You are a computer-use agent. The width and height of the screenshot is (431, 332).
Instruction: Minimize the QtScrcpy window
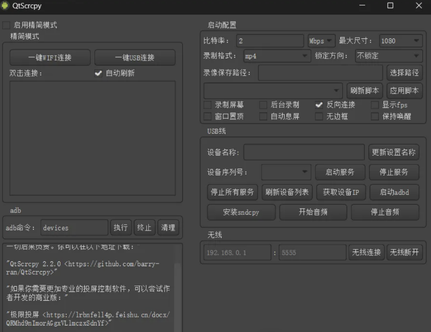362,5
